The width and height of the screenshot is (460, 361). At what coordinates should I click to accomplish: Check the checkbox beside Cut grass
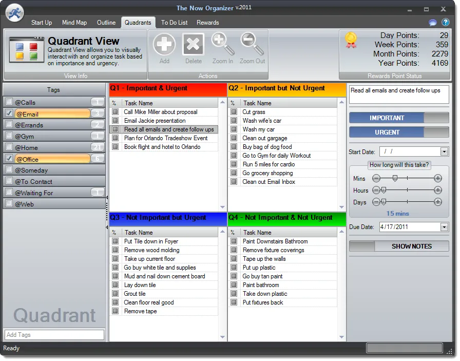pos(233,112)
